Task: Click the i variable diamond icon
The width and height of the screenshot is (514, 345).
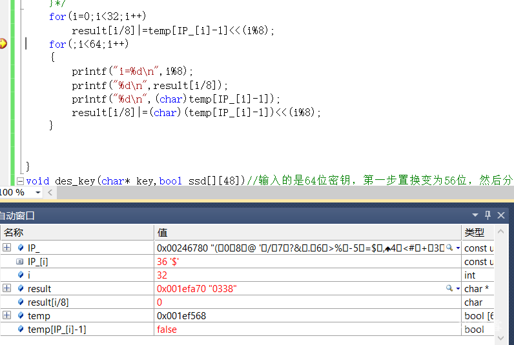Action: [21, 275]
